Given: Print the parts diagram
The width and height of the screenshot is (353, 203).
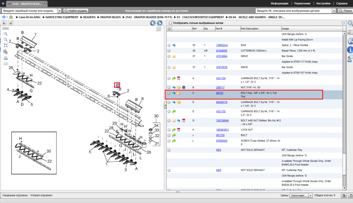Looking at the screenshot, I should pyautogui.click(x=6, y=58).
